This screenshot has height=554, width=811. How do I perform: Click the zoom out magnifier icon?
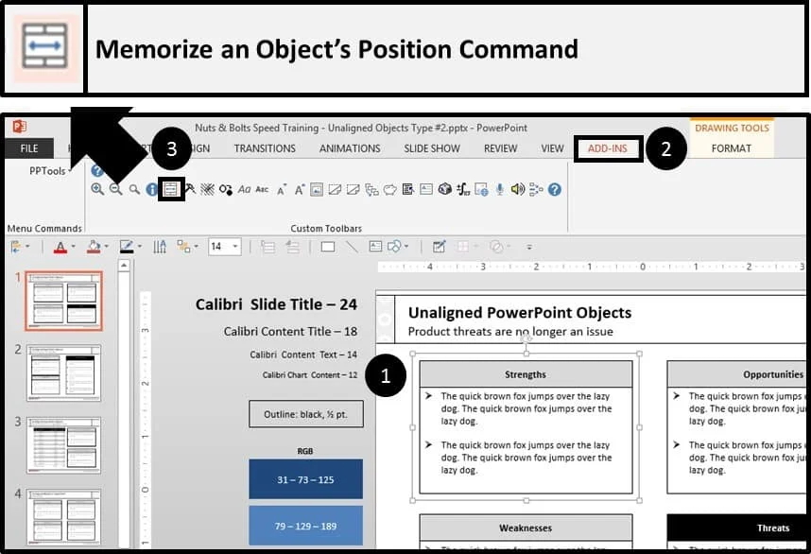click(x=116, y=189)
